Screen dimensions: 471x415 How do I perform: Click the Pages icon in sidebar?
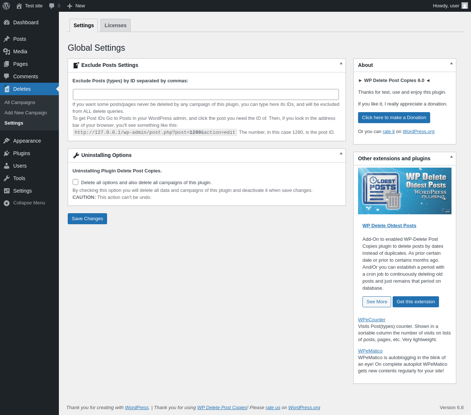click(7, 64)
